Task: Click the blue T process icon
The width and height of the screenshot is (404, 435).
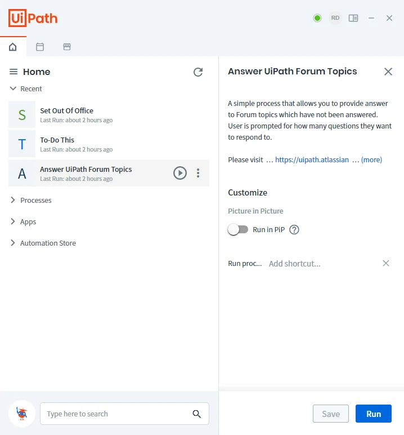Action: click(22, 144)
